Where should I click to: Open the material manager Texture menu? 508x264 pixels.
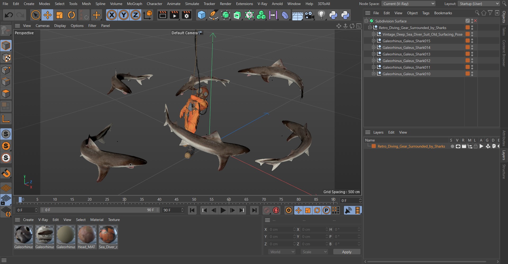[x=114, y=220]
